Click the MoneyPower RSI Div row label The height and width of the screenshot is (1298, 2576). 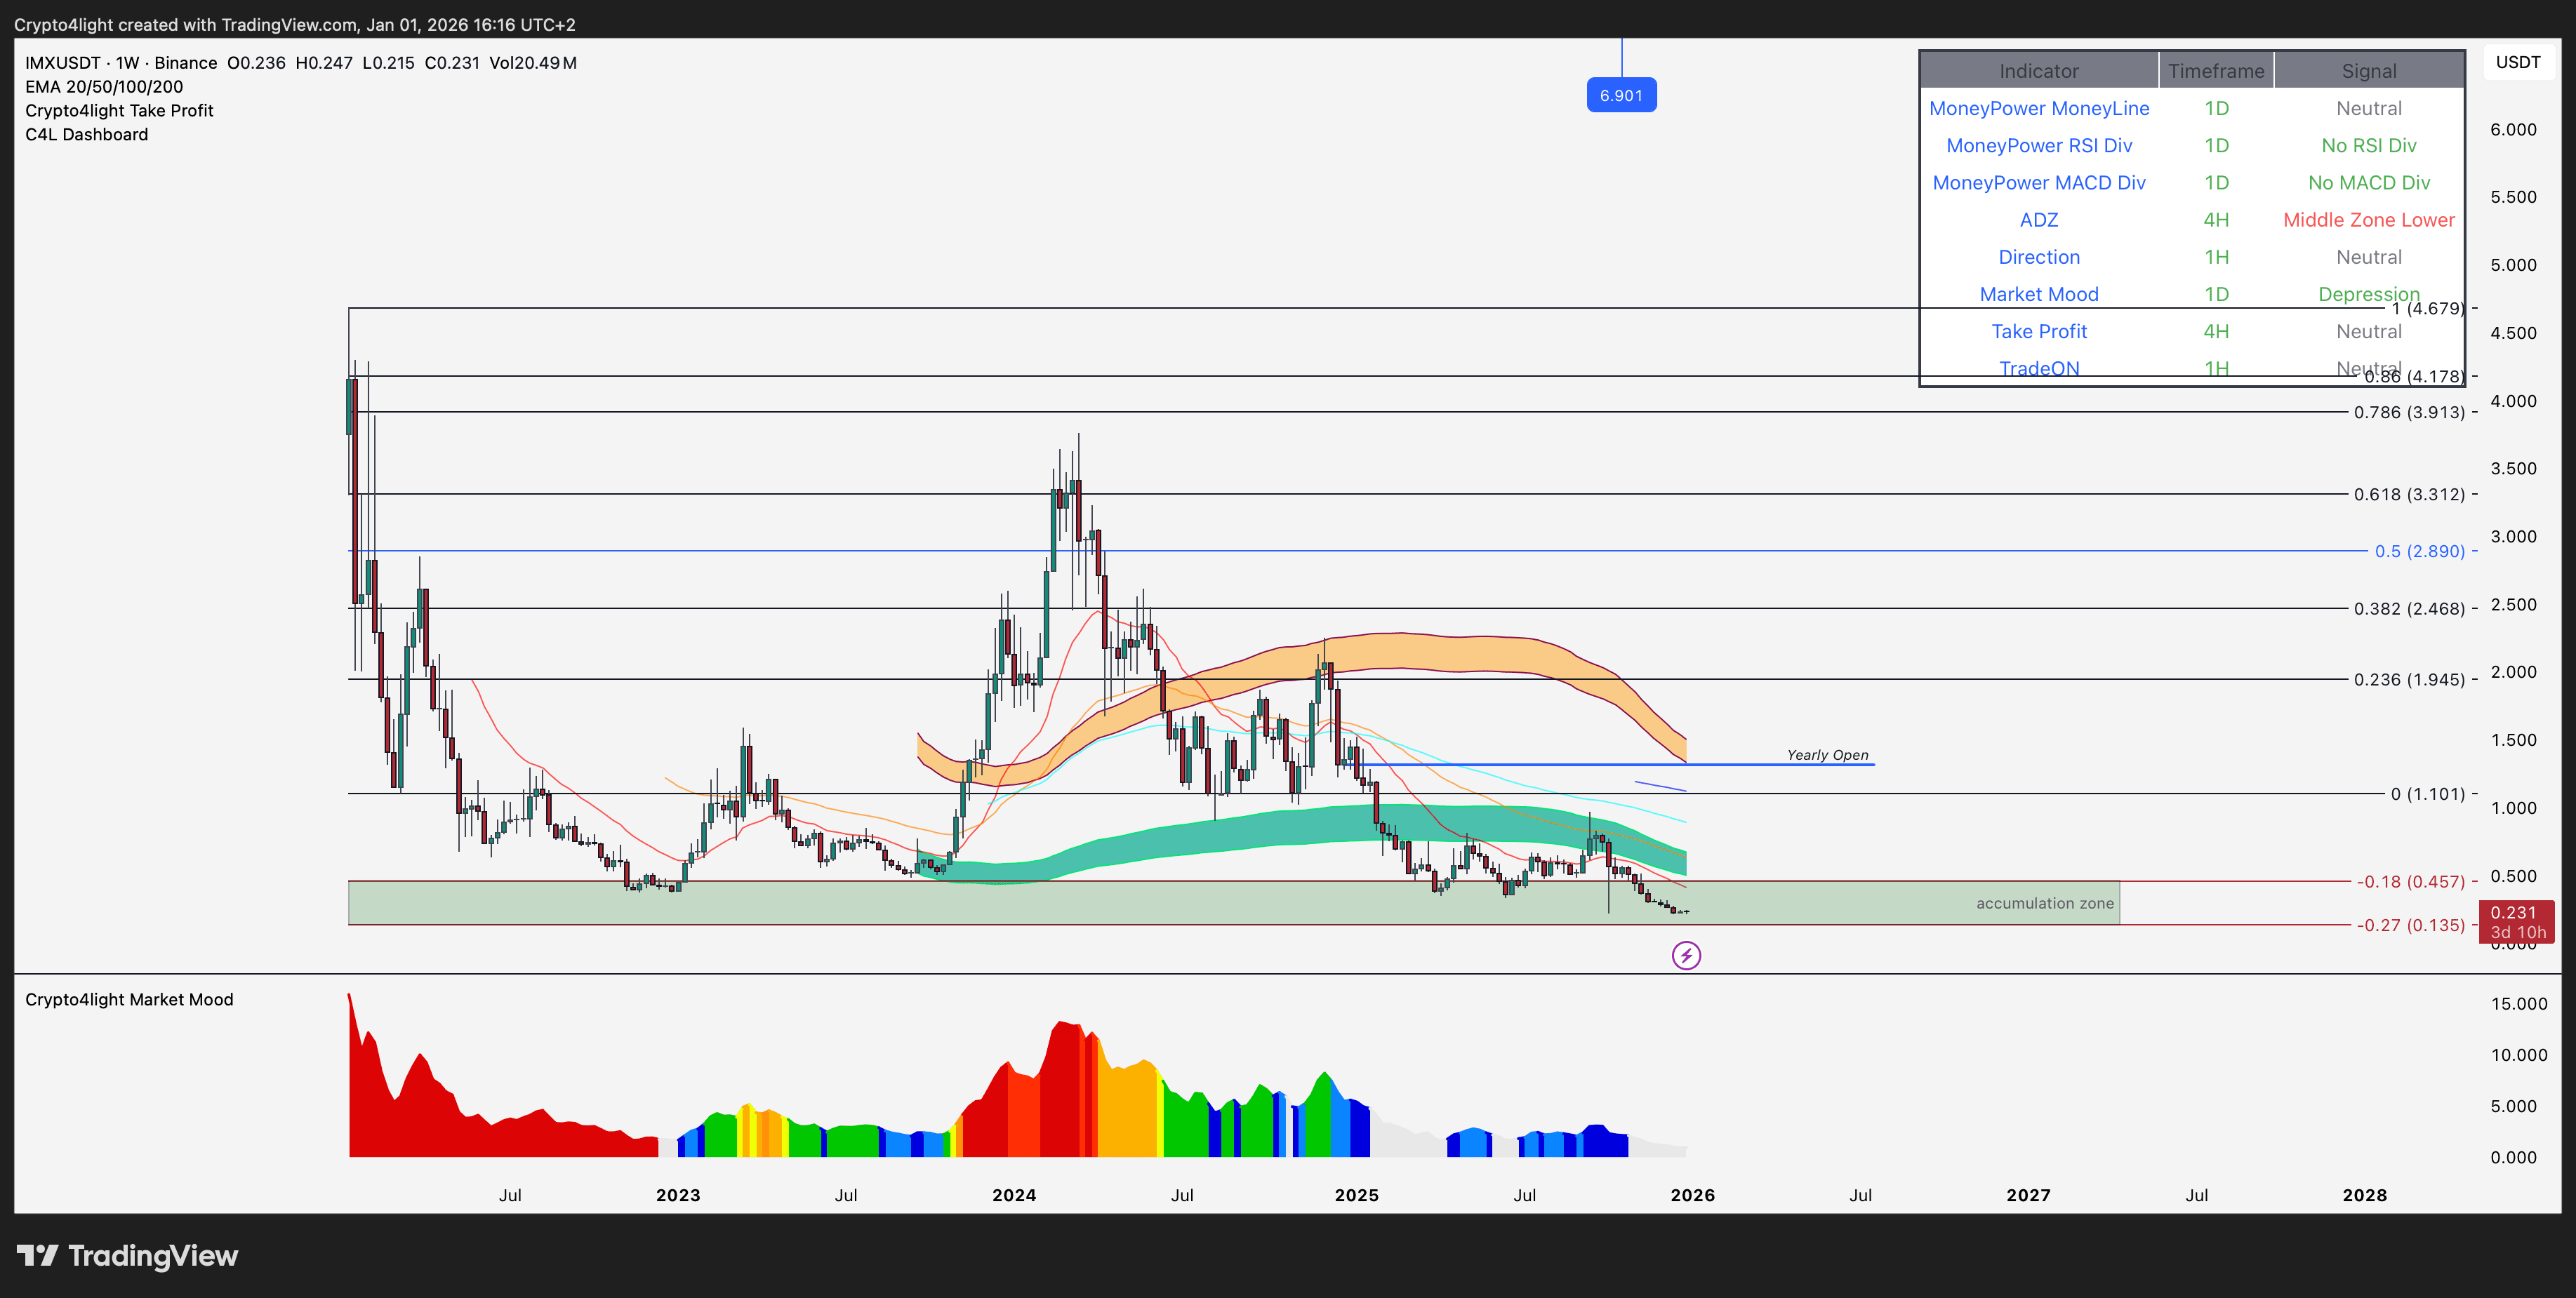click(x=2039, y=145)
